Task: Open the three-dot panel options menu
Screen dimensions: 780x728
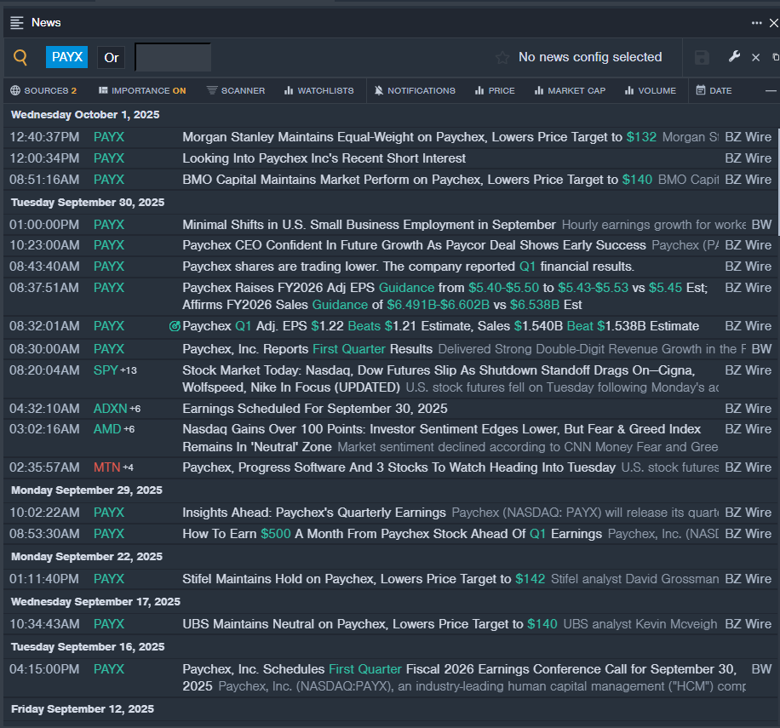Action: (756, 23)
